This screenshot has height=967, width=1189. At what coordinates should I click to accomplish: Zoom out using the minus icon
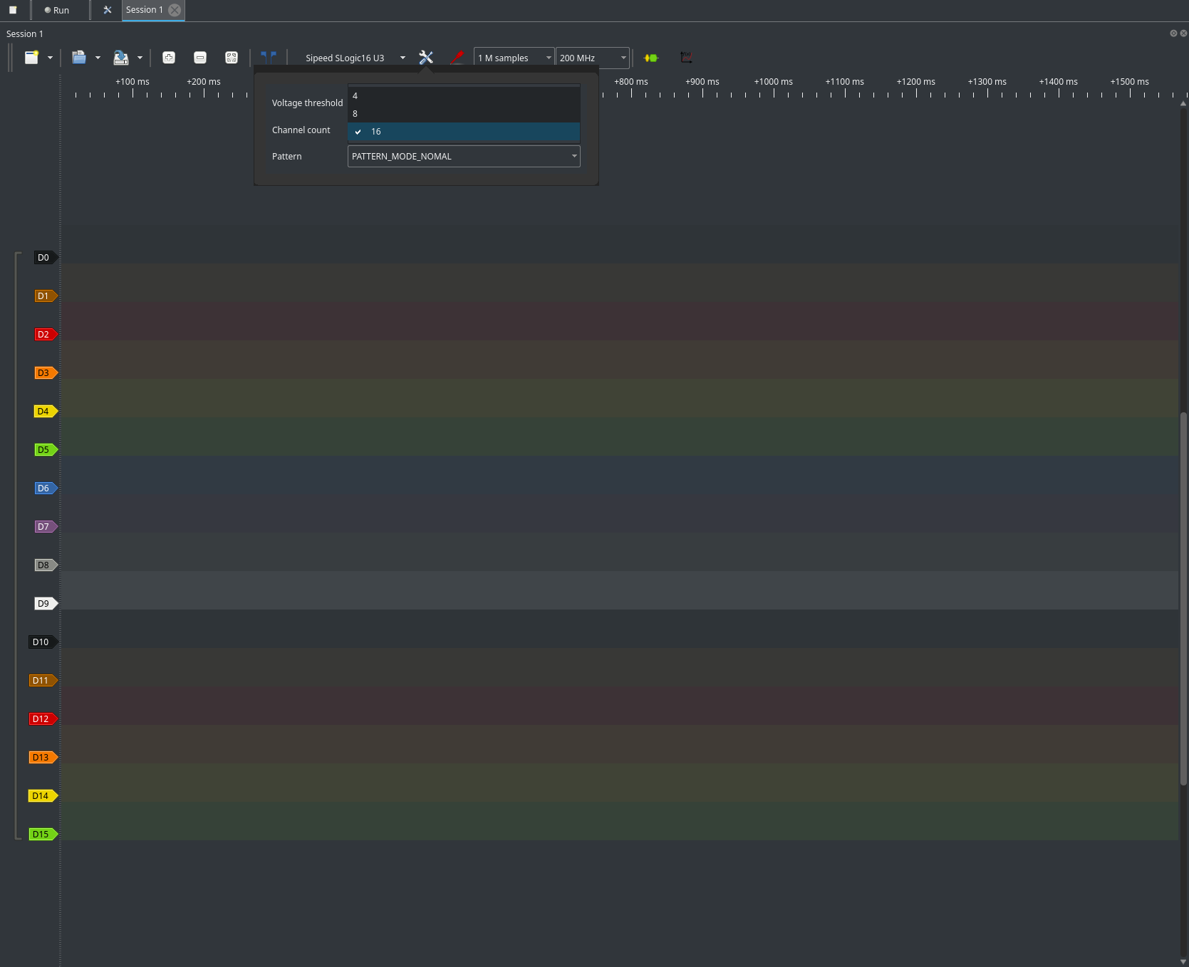pos(200,58)
